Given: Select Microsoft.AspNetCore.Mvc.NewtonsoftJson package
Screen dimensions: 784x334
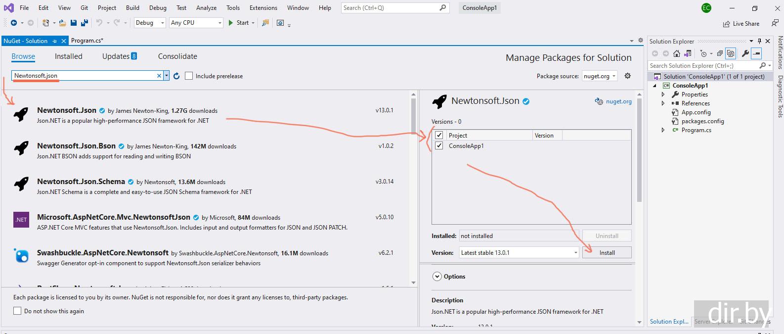Looking at the screenshot, I should pos(205,222).
